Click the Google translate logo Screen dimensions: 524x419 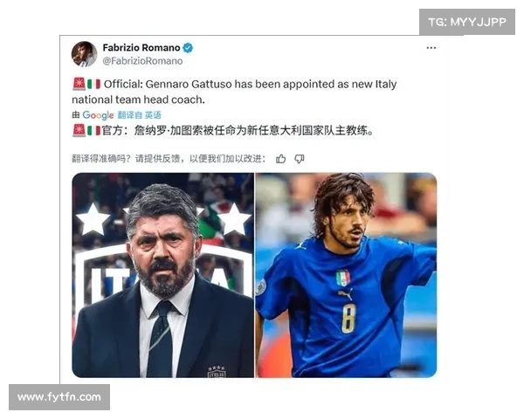(x=98, y=115)
